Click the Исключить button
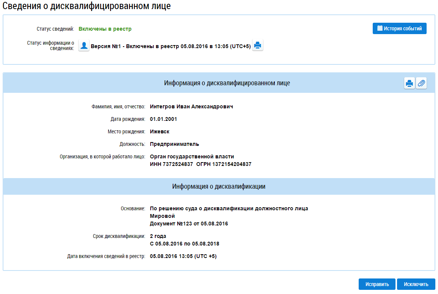This screenshot has height=294, width=438. [x=416, y=284]
